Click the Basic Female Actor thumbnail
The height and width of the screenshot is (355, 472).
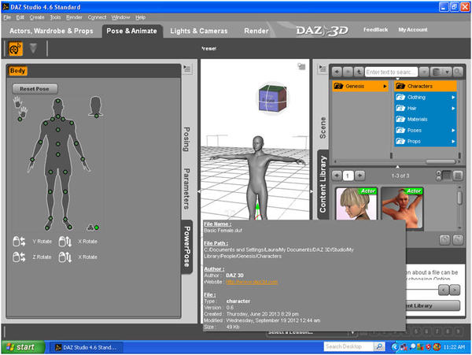pyautogui.click(x=402, y=208)
